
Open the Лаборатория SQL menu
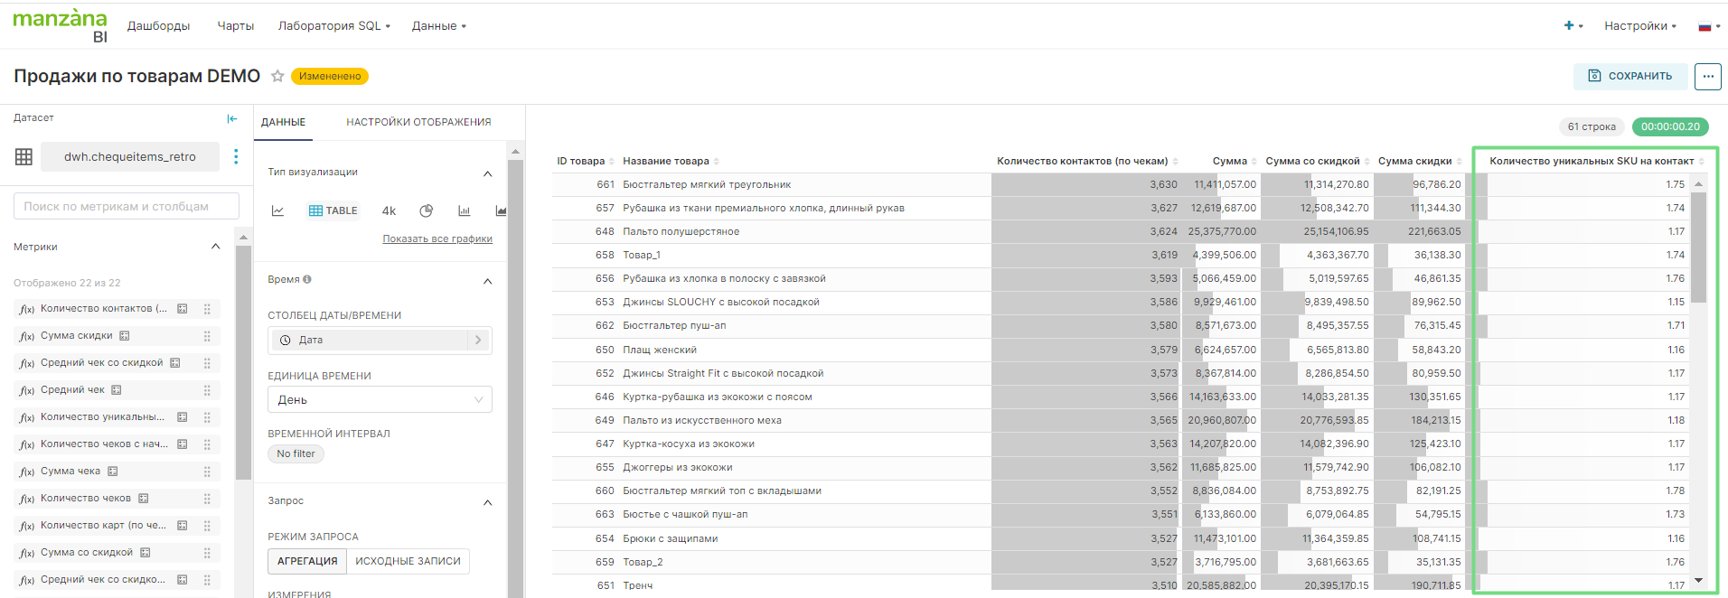point(333,26)
